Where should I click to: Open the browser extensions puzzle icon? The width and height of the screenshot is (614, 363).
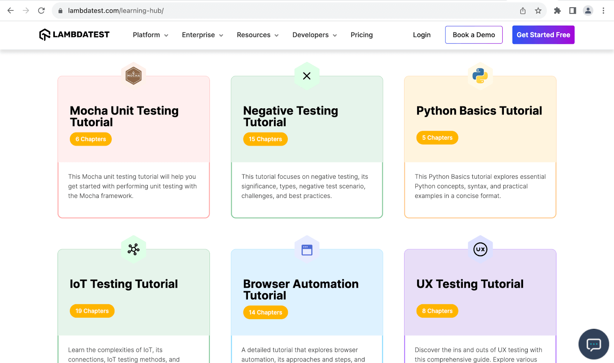(x=557, y=11)
